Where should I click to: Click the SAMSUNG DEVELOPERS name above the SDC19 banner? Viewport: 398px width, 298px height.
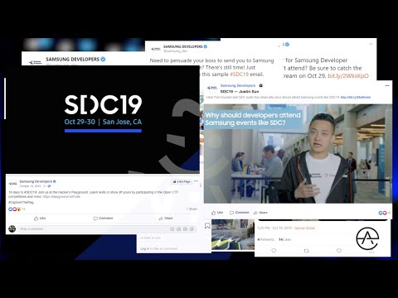(x=72, y=60)
